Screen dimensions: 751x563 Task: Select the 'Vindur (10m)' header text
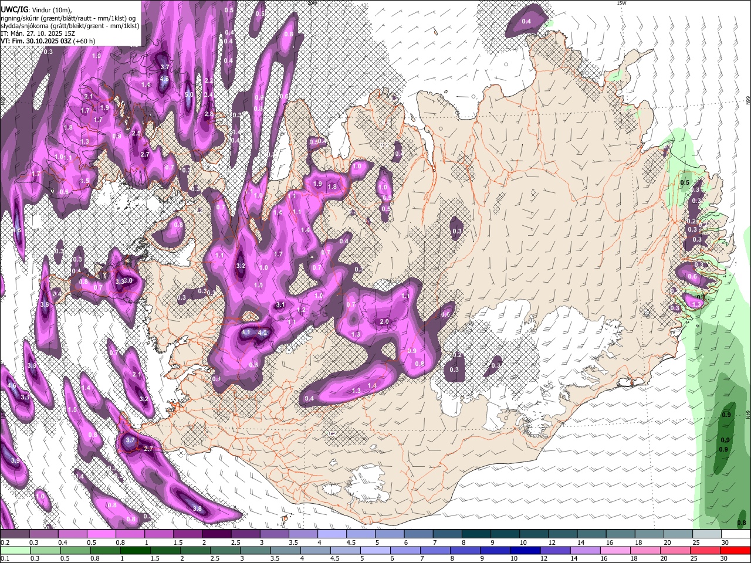[x=51, y=10]
